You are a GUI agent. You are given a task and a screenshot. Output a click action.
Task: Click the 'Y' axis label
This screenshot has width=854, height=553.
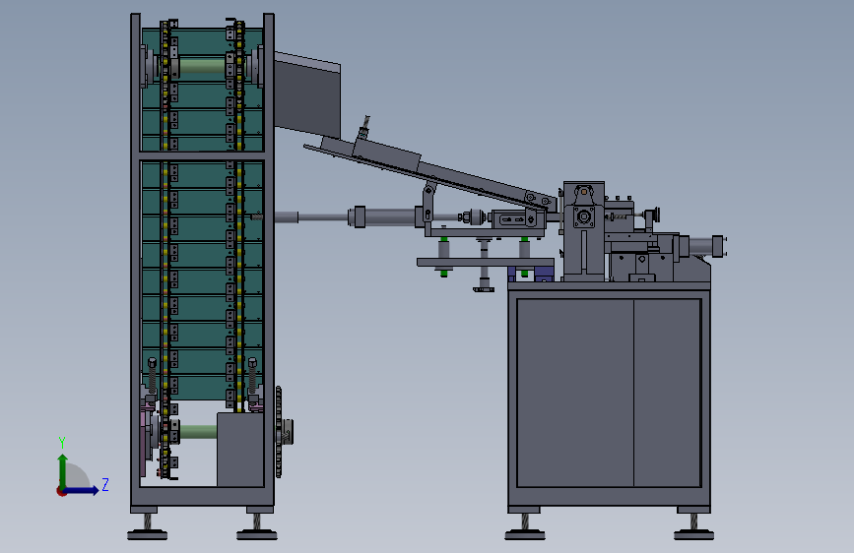coord(62,443)
